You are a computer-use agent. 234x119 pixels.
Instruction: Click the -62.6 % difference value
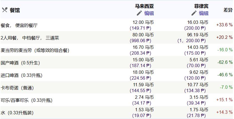225,62
